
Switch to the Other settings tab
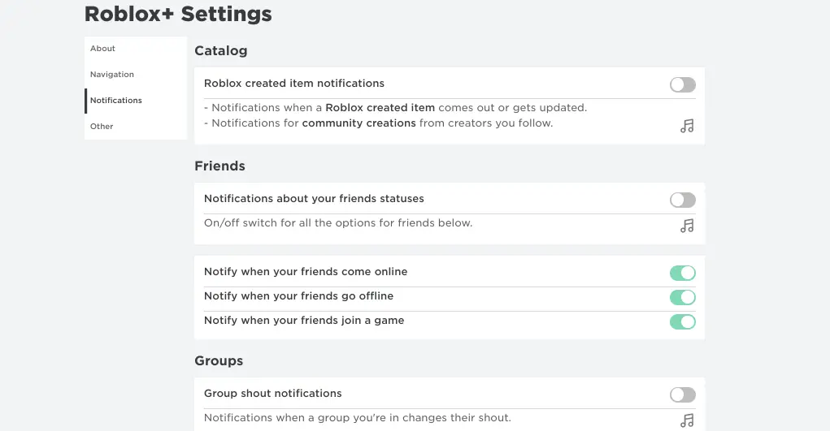point(102,127)
